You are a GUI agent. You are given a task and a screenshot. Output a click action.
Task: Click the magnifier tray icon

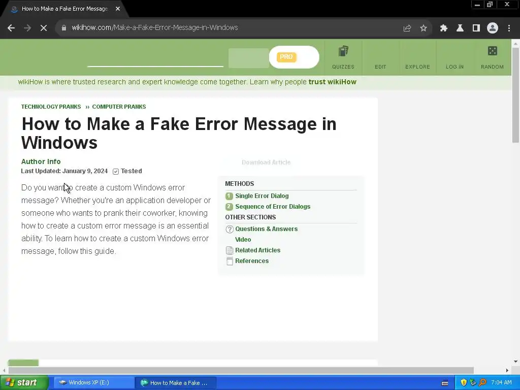point(482,383)
